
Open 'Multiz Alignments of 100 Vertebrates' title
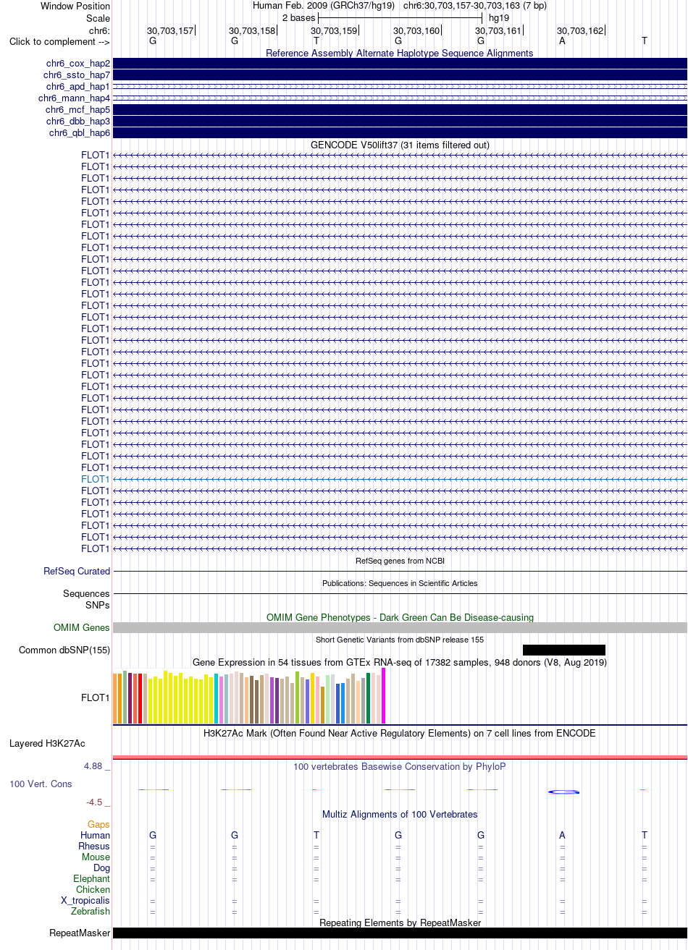pos(400,815)
